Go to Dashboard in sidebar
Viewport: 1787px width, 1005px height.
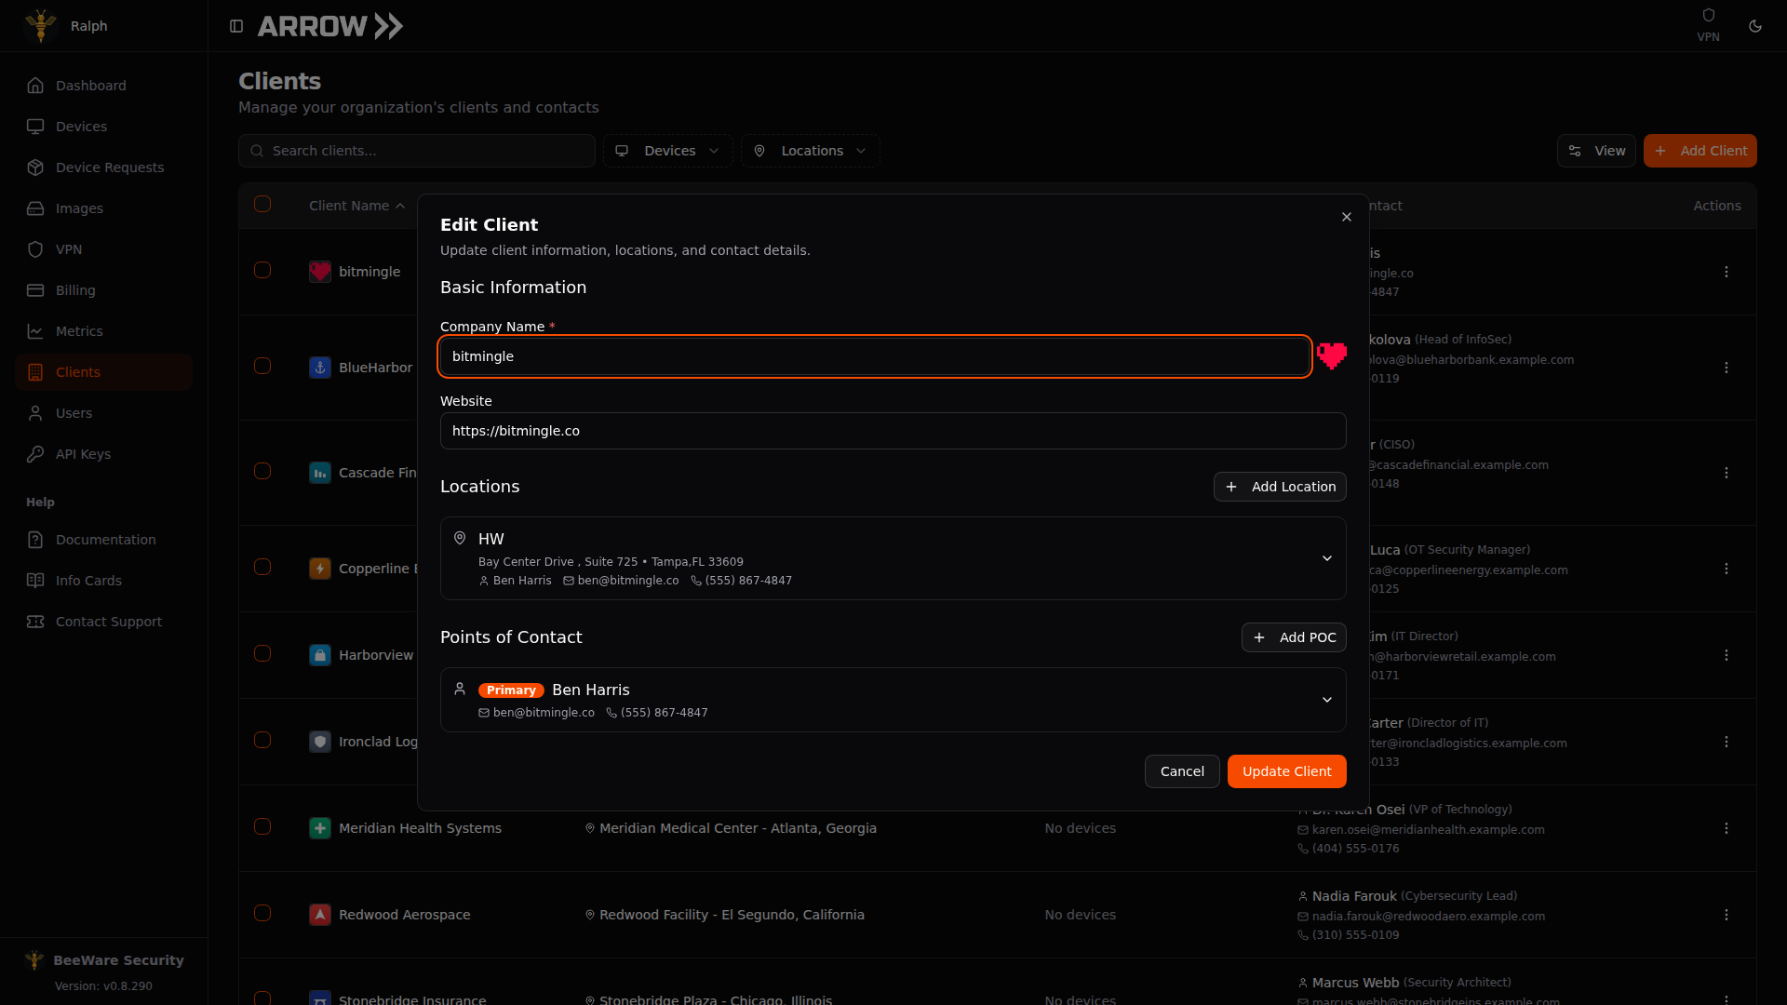(x=104, y=86)
